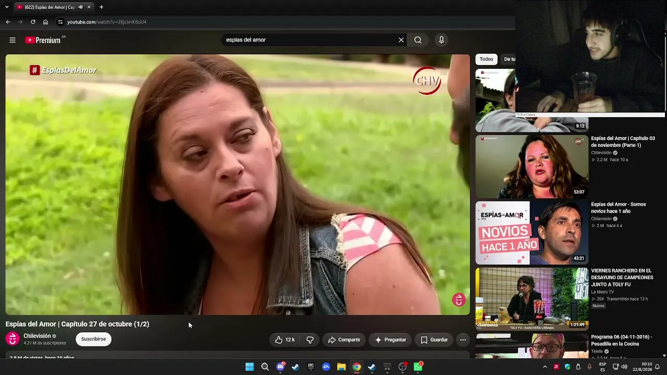Dislike the video
This screenshot has width=667, height=375.
pos(310,340)
